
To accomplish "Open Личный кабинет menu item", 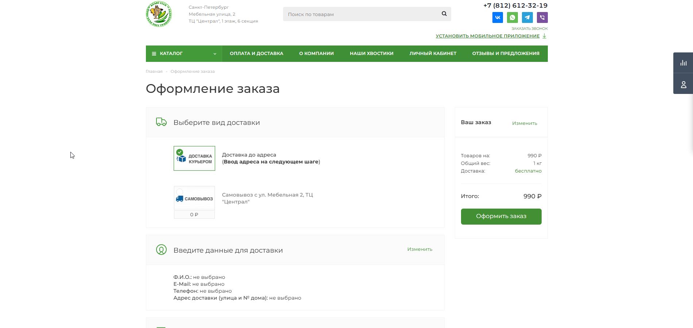I will click(433, 54).
